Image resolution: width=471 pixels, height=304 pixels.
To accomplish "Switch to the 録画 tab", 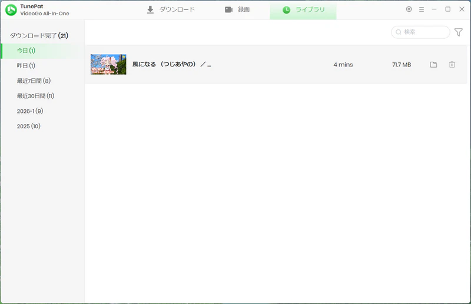I will (x=237, y=9).
